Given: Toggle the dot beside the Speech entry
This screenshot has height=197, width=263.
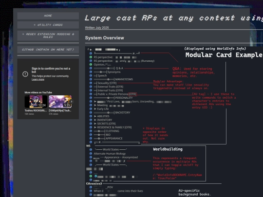Looking at the screenshot, I should 91,75.
